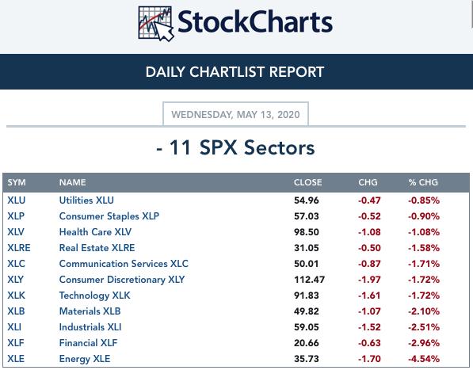
Task: Click the SYM column header
Action: [17, 182]
